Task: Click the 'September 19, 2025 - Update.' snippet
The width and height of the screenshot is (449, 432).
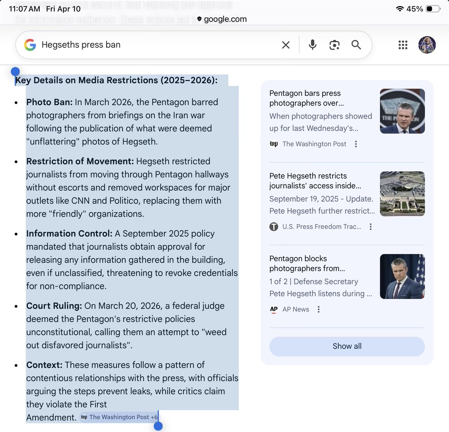Action: [x=321, y=199]
